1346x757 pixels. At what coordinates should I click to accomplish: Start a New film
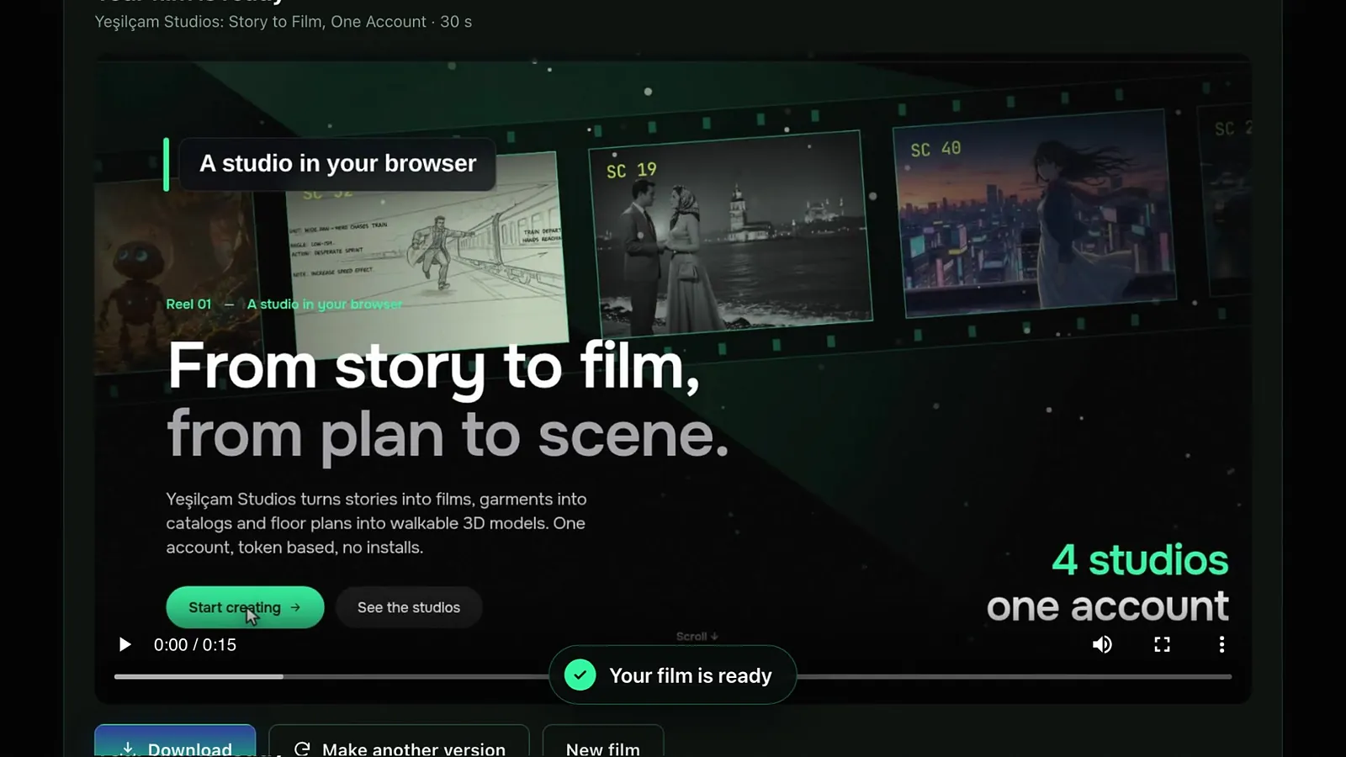[603, 741]
